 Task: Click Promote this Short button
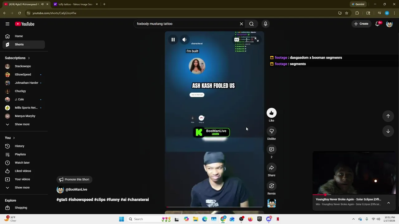74,180
